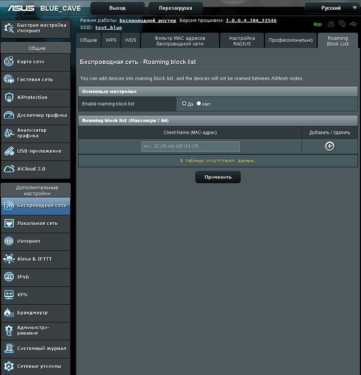
Task: Click the USB application icon
Action: pyautogui.click(x=9, y=151)
